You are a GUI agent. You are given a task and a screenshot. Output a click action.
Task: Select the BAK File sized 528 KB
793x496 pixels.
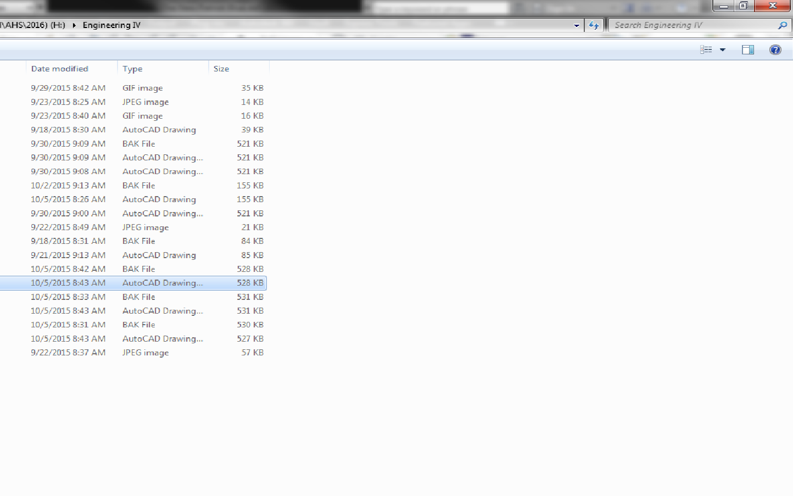coord(133,269)
